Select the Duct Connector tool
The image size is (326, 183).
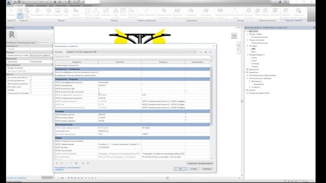177,13
